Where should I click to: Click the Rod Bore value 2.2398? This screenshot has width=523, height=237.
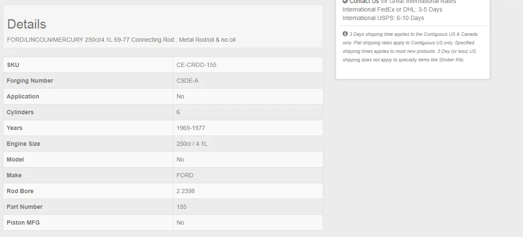coord(186,191)
